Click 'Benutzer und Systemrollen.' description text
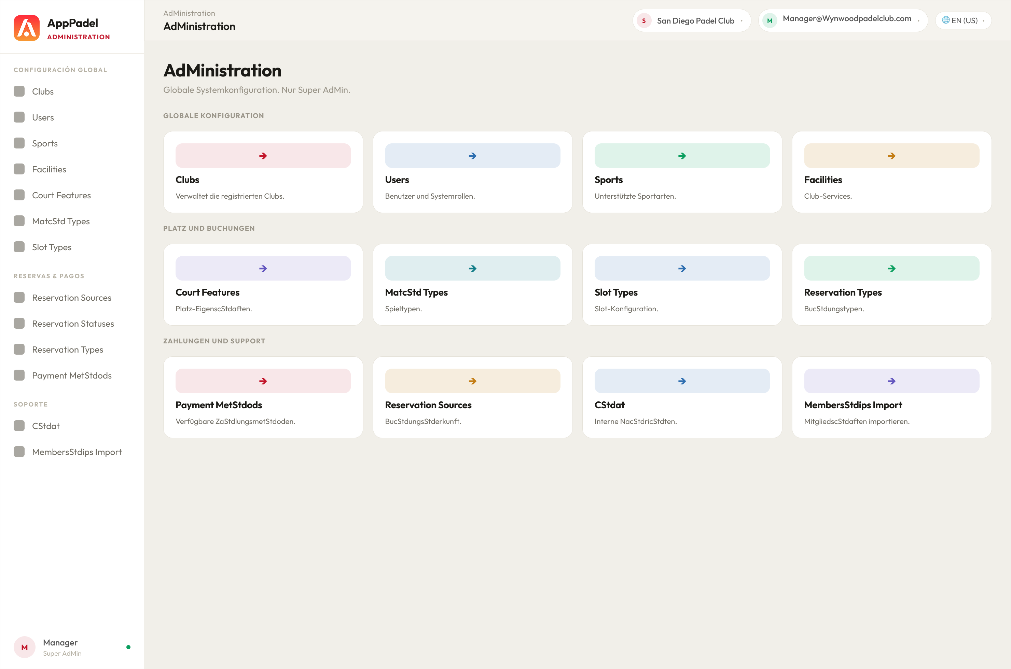 coord(430,196)
